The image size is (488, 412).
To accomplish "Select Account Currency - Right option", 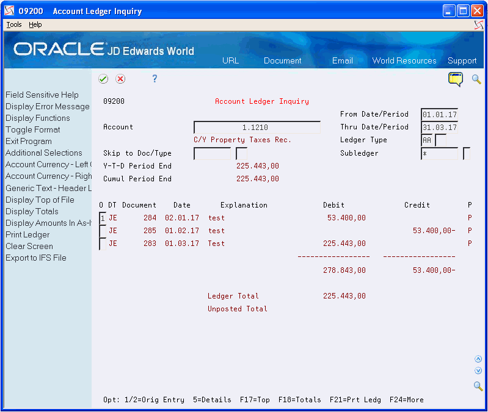I will click(48, 176).
